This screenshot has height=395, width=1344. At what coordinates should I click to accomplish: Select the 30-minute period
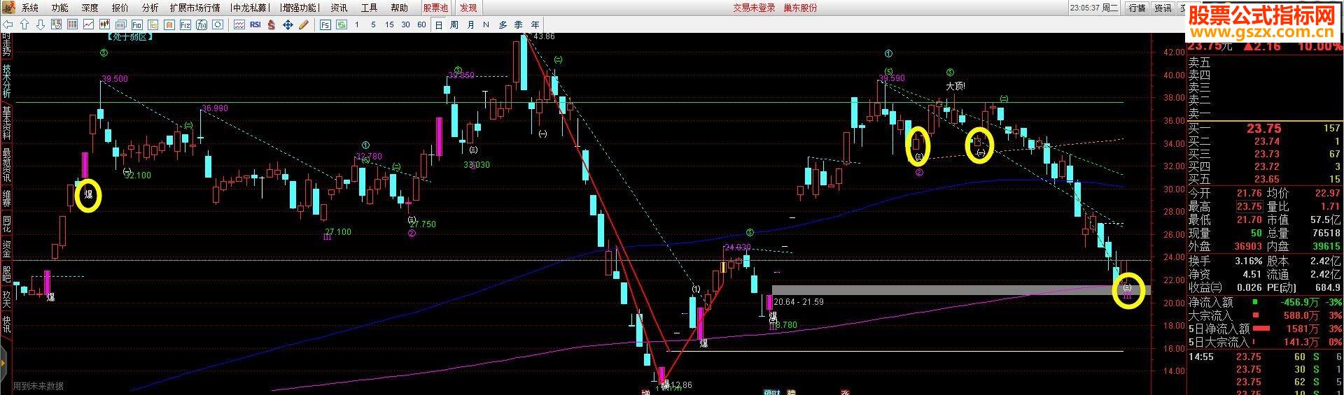405,24
